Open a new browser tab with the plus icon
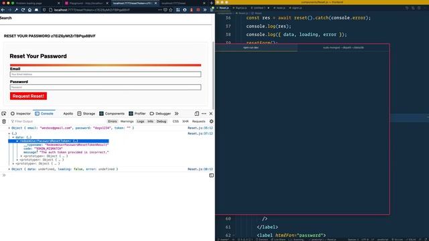429x241 pixels. coord(211,3)
